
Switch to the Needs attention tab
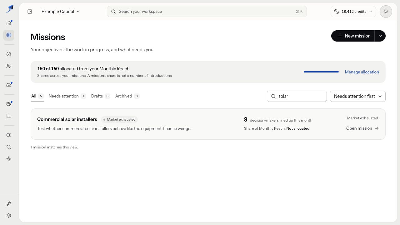pyautogui.click(x=67, y=96)
